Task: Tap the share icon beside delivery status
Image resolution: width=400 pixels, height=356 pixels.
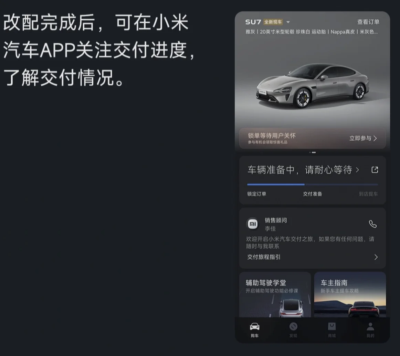Action: [x=375, y=170]
